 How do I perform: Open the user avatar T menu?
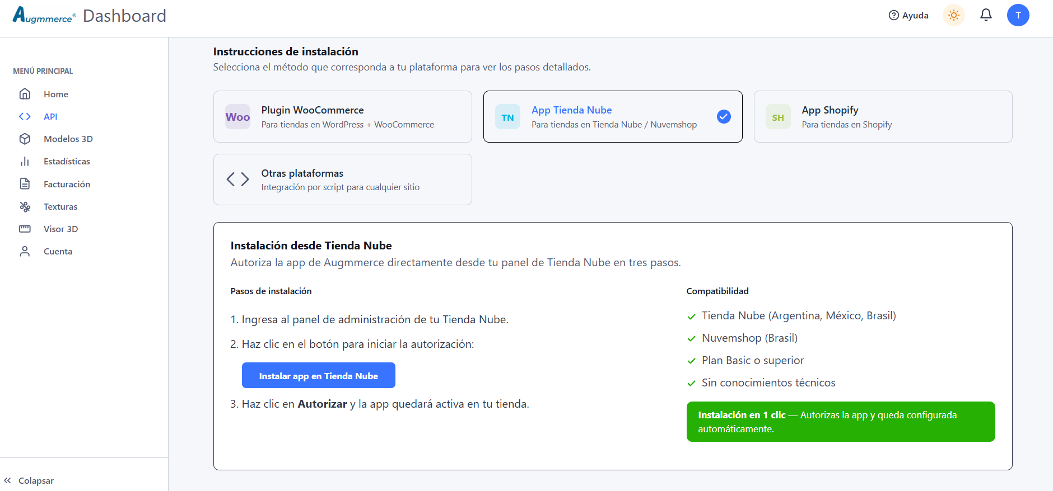(1018, 15)
